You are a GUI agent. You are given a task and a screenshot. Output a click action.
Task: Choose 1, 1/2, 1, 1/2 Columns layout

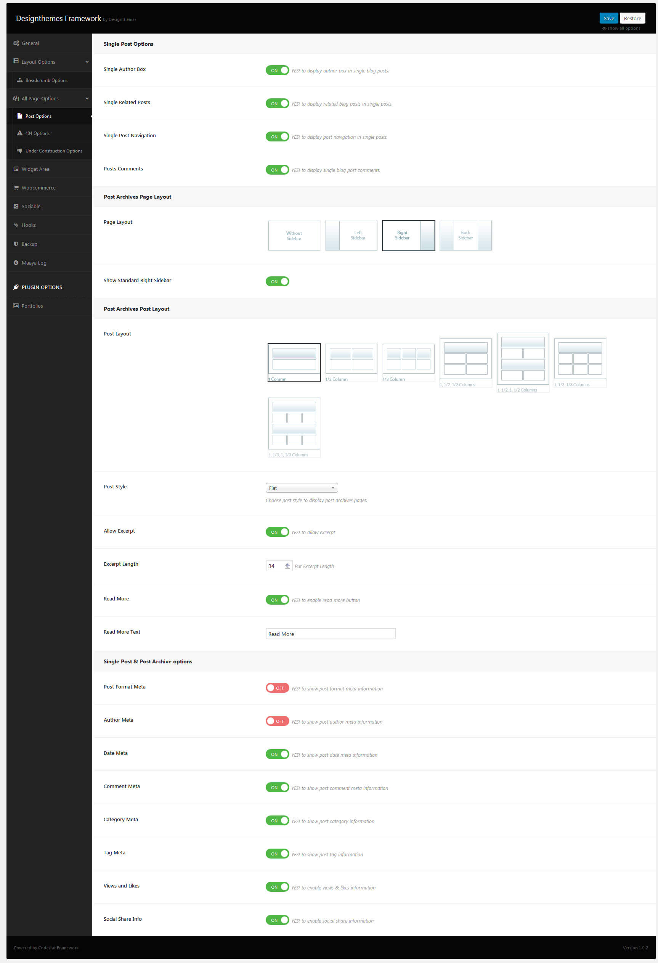coord(523,362)
